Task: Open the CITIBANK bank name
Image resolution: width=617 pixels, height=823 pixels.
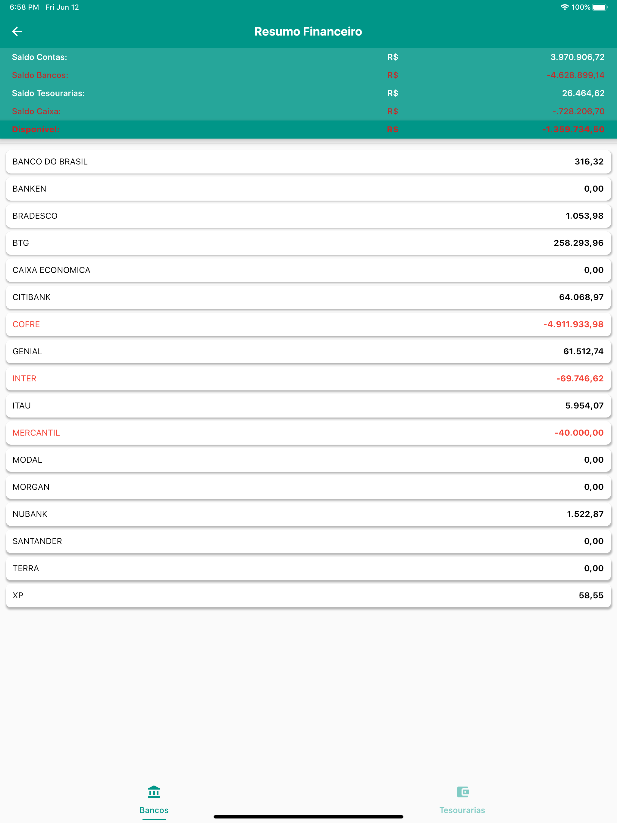Action: [x=32, y=297]
